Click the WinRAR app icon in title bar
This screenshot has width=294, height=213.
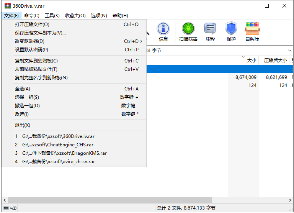[x=8, y=6]
